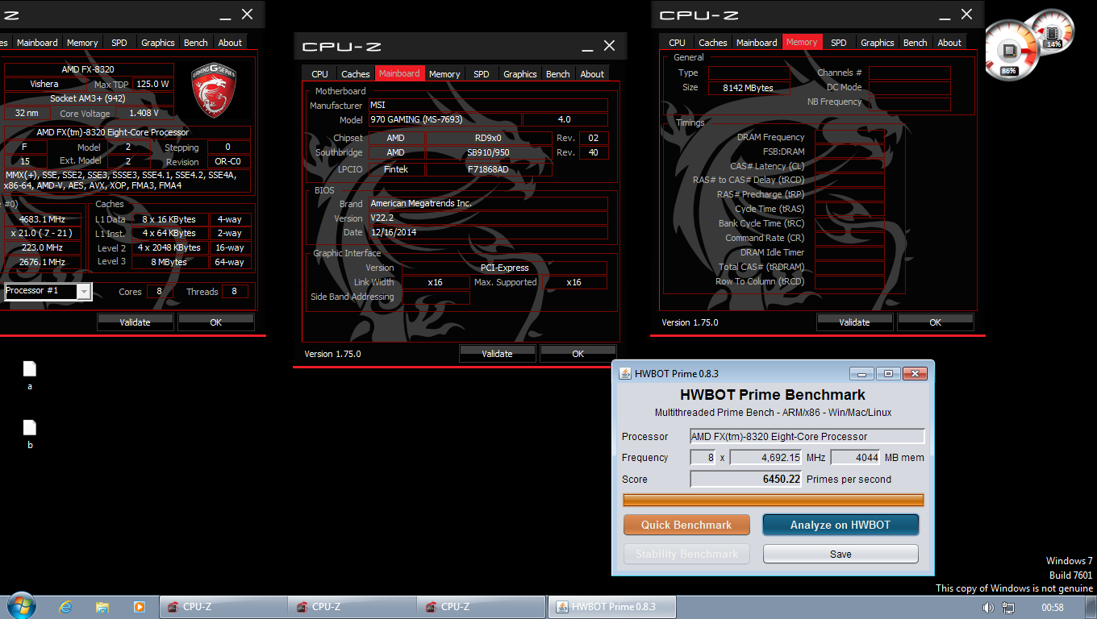Minimize the HWBOT Prime window
1097x619 pixels.
[862, 374]
